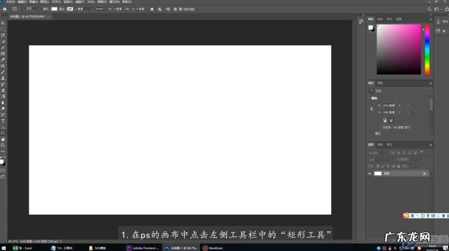Click the canvas width input field
Image resolution: width=449 pixels, height=251 pixels.
(x=389, y=106)
